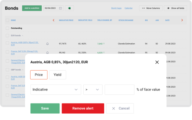This screenshot has width=192, height=120.
Task: Click the Remove alert button
Action: pos(83,108)
